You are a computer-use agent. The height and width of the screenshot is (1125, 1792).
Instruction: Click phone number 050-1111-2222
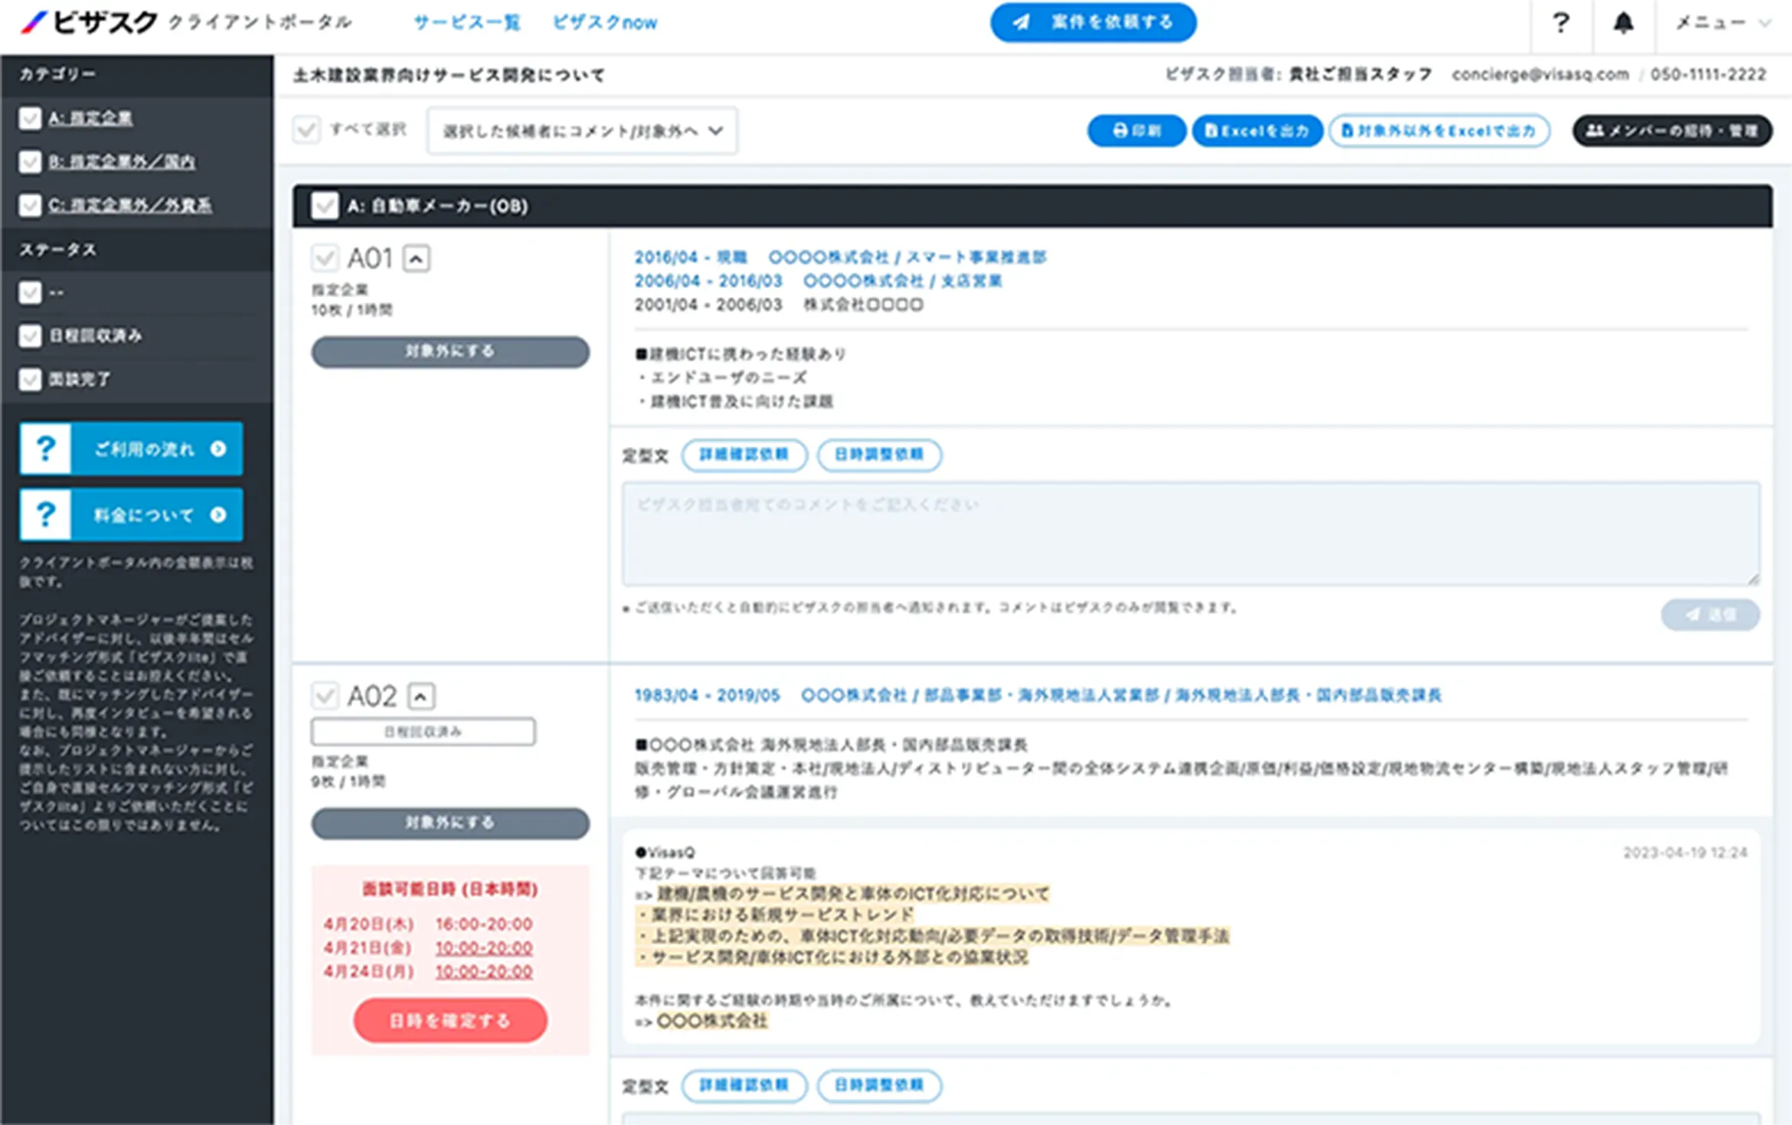(x=1708, y=74)
